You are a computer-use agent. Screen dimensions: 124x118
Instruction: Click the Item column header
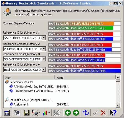29,77
